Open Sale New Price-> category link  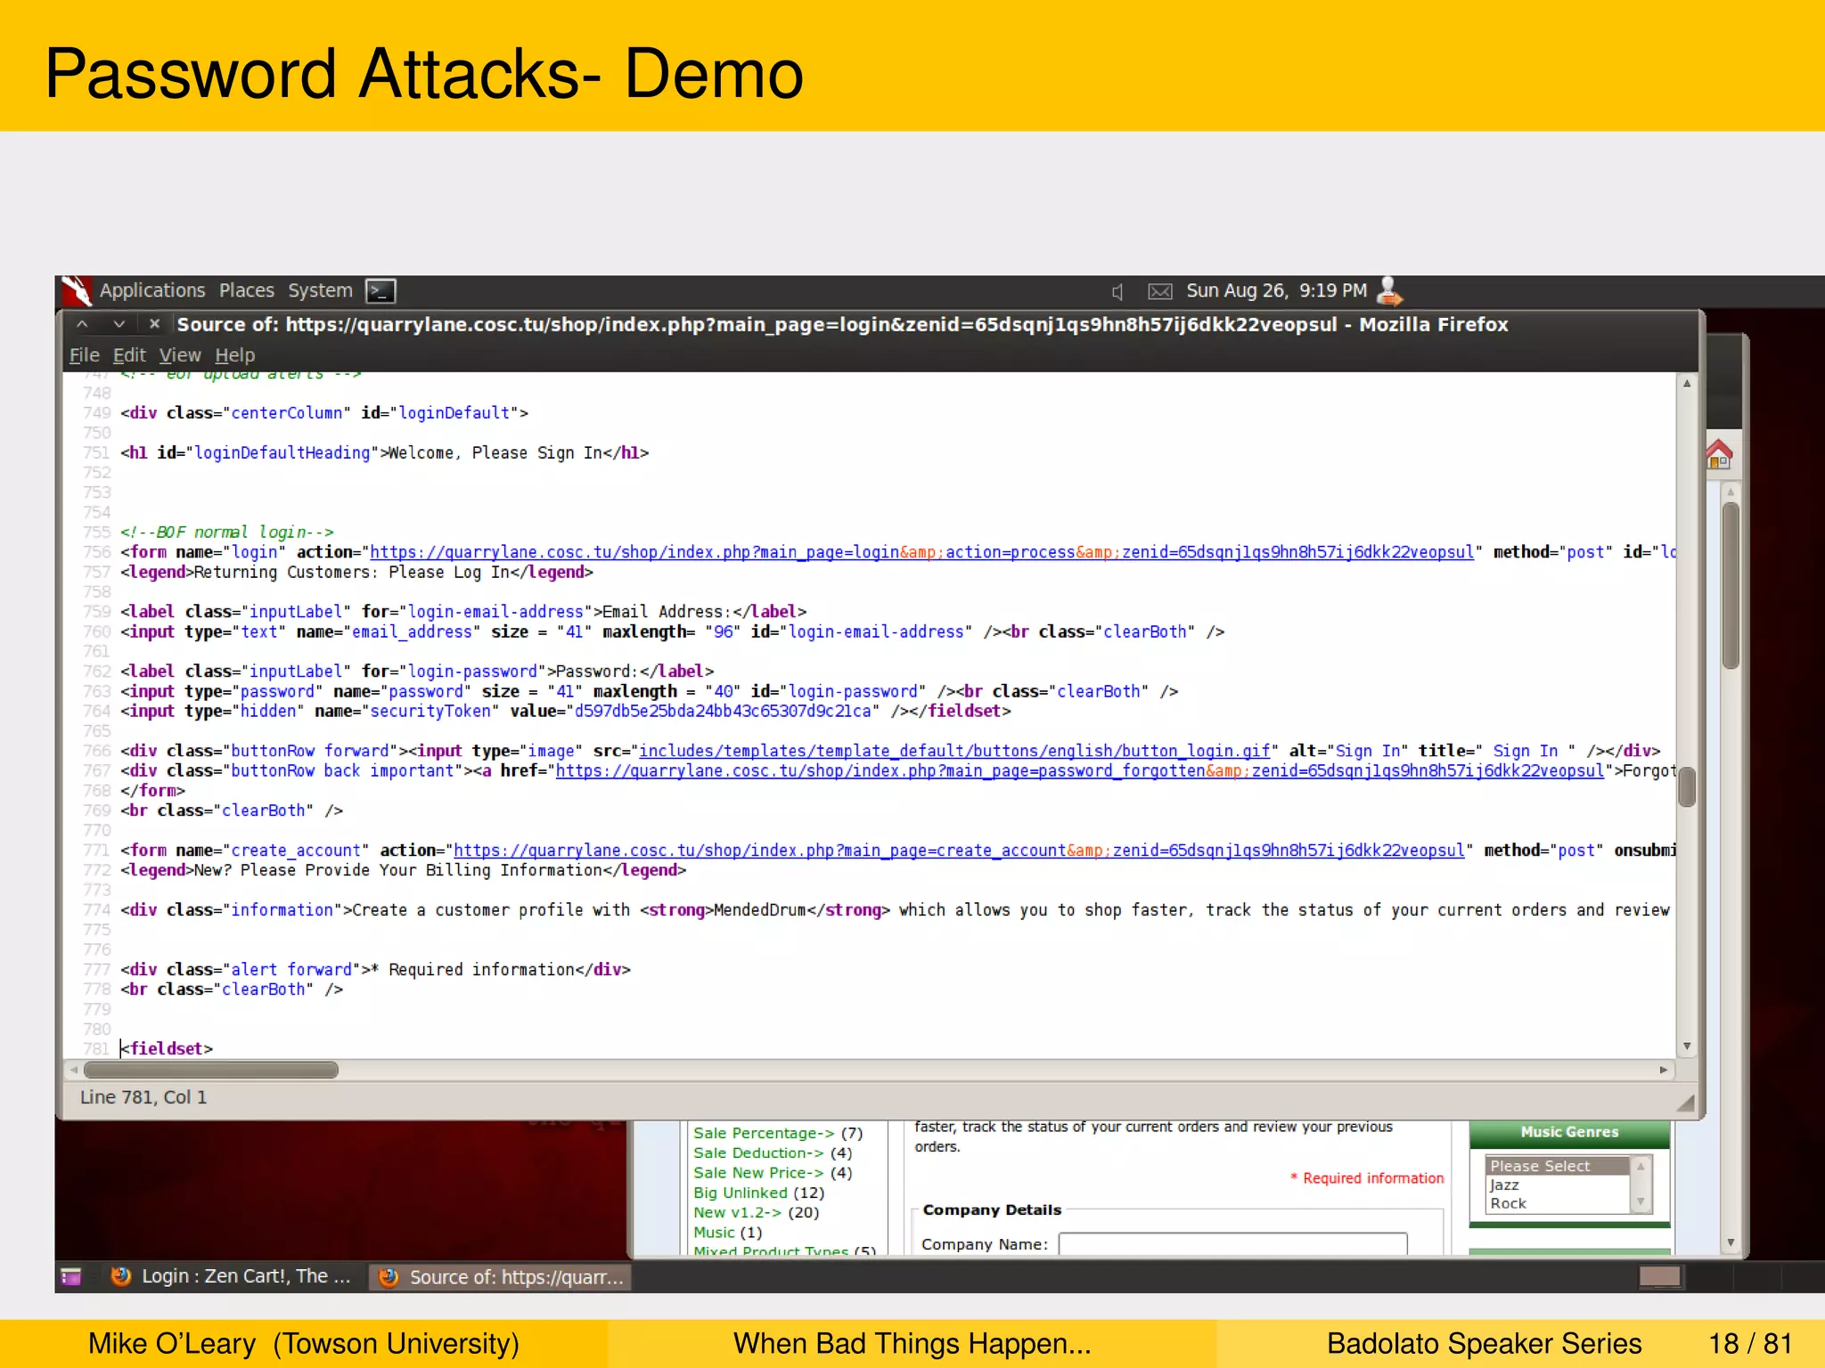pos(758,1173)
